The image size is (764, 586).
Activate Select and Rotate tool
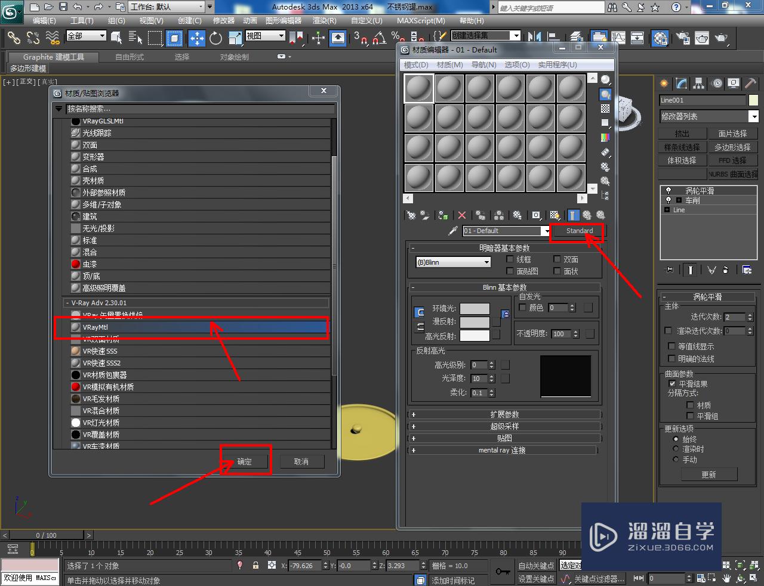tap(215, 38)
